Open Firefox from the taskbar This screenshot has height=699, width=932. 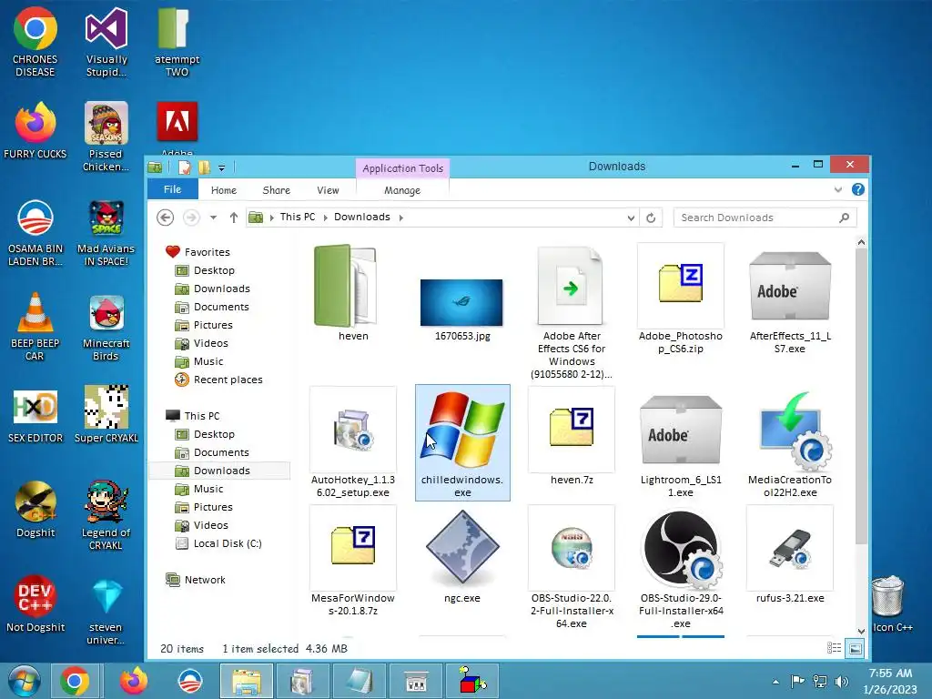coord(134,681)
